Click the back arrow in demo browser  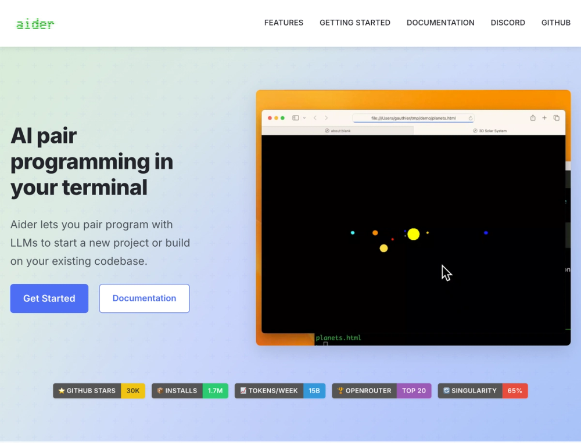pos(315,118)
